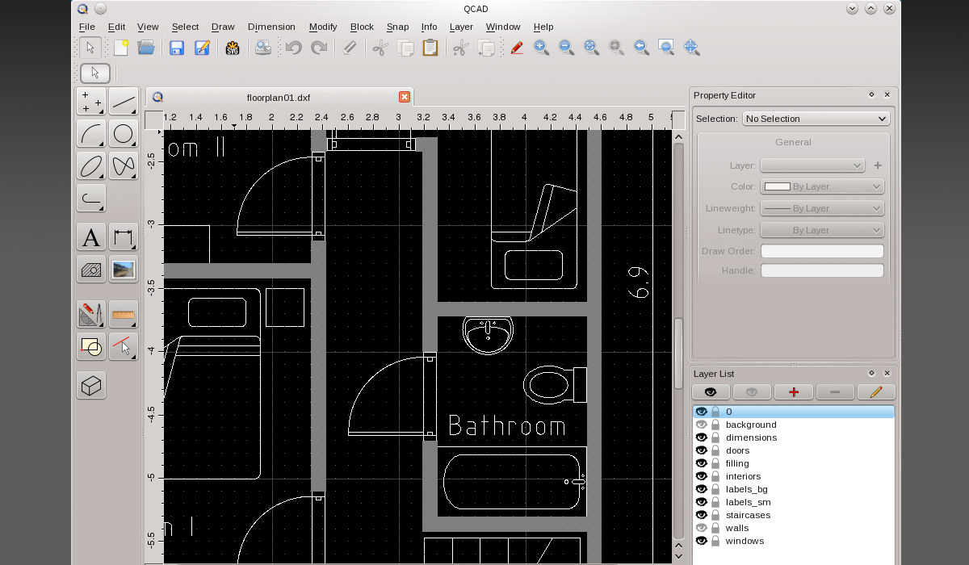Select the Ellipse tool
This screenshot has width=969, height=565.
point(90,166)
